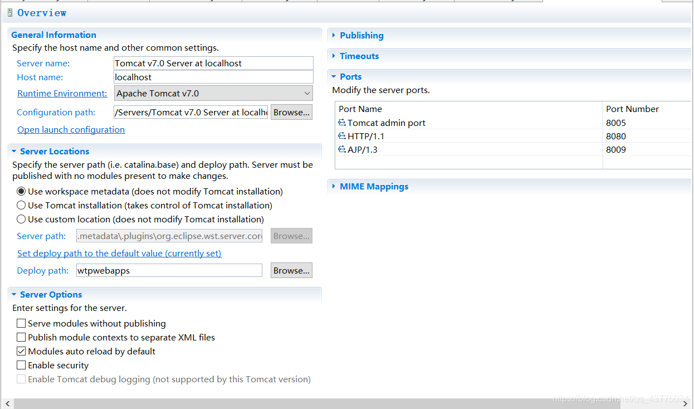Click the Tomcat admin port icon
The image size is (694, 409).
click(x=342, y=123)
